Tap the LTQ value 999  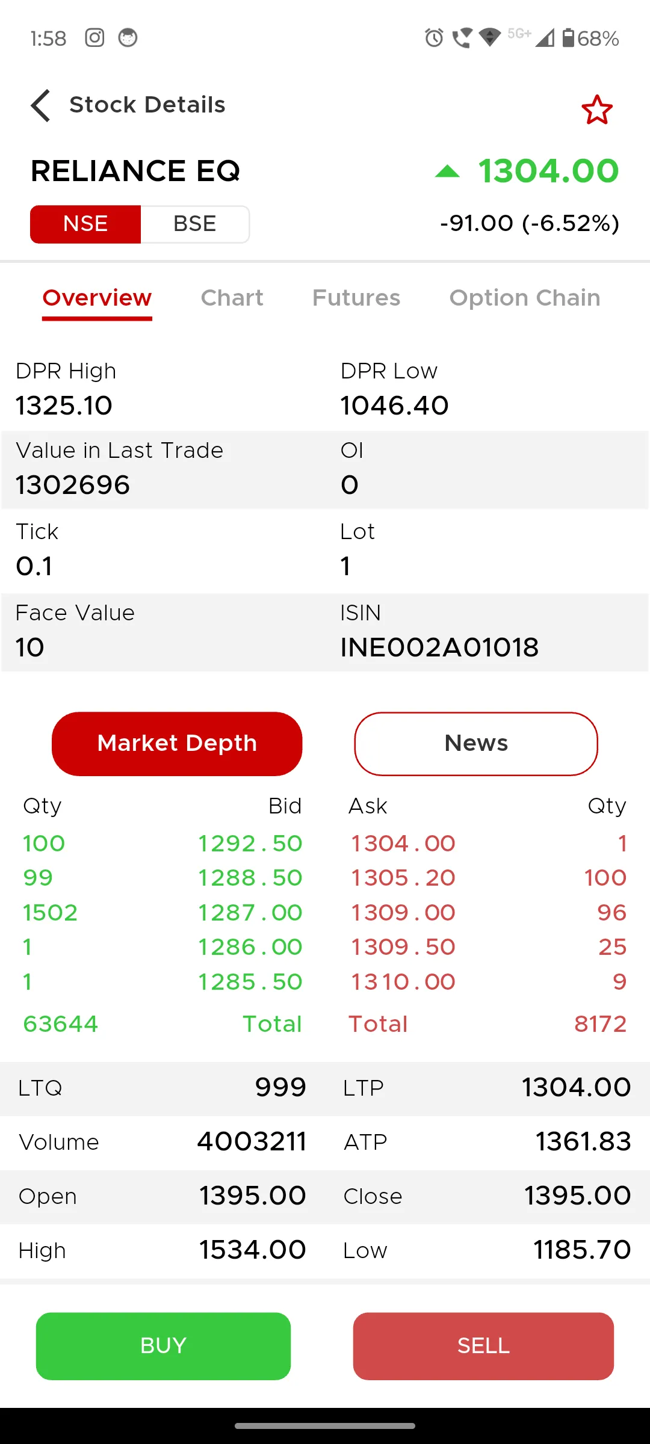click(280, 1087)
